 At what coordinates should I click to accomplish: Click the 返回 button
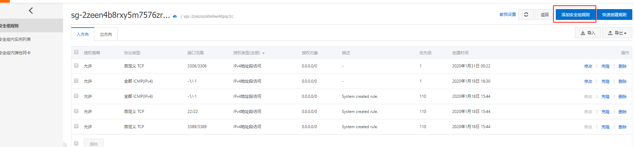[544, 14]
